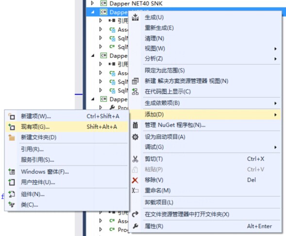Image resolution: width=286 pixels, height=236 pixels.
Task: Click the user control icon in submenu
Action: (12, 182)
